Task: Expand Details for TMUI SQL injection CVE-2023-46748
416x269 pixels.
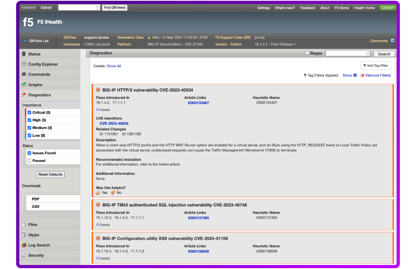Action: point(103,225)
